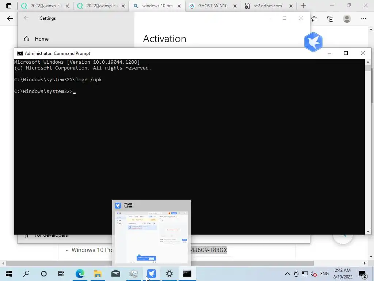This screenshot has height=281, width=374.
Task: Open a new browser tab
Action: tap(303, 6)
